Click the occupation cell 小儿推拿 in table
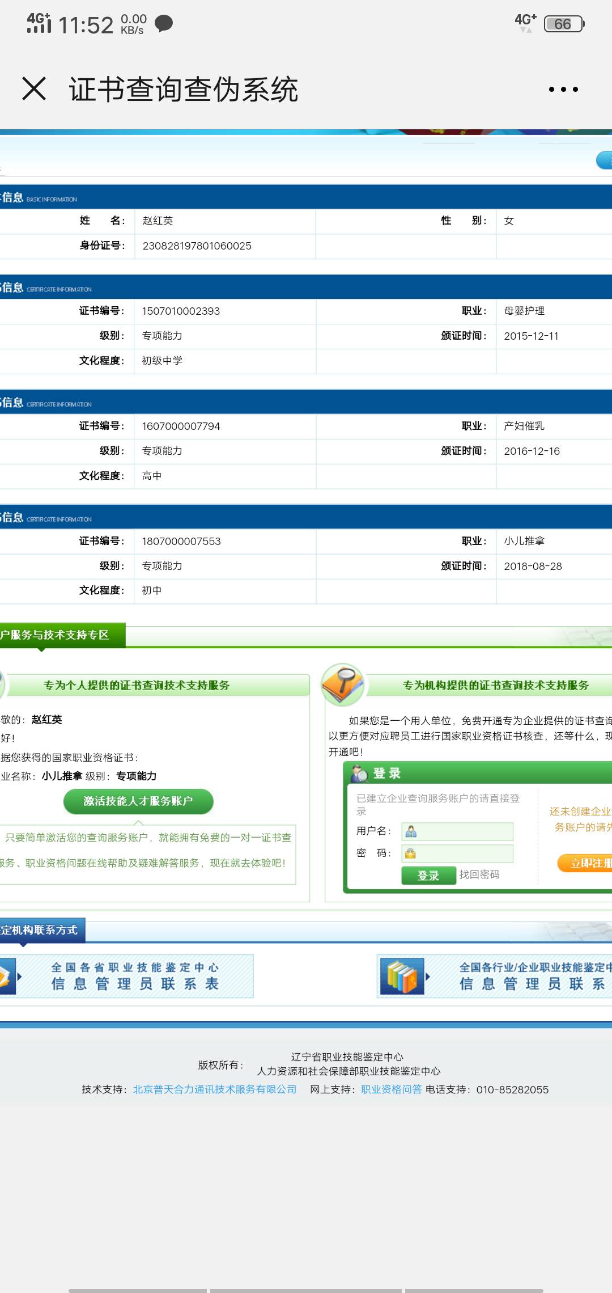Viewport: 612px width, 1293px height. click(524, 541)
